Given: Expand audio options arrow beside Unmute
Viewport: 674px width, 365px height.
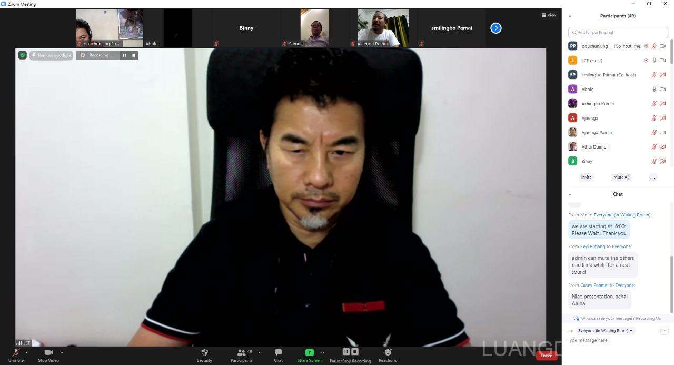Looking at the screenshot, I should [x=28, y=352].
